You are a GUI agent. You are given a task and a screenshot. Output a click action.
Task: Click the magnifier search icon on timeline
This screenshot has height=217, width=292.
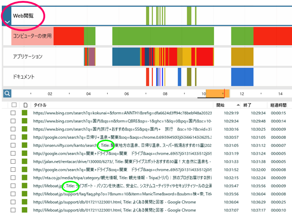click(x=7, y=93)
